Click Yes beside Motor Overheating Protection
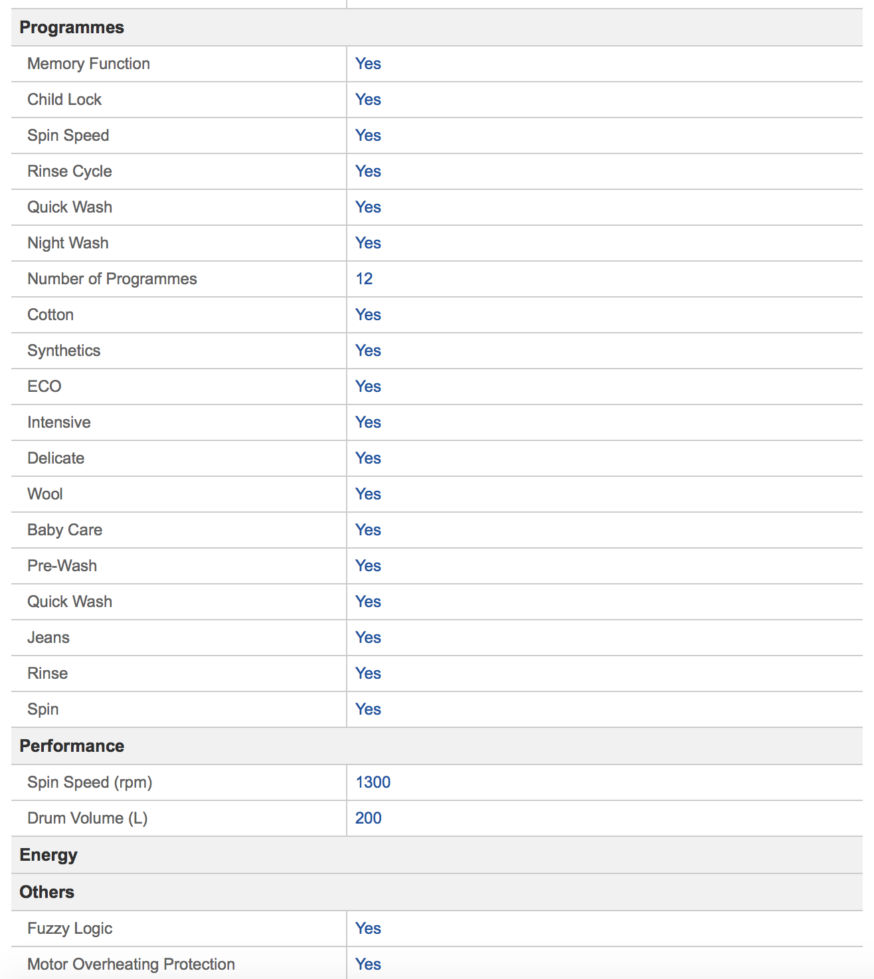The height and width of the screenshot is (979, 874). pos(368,964)
